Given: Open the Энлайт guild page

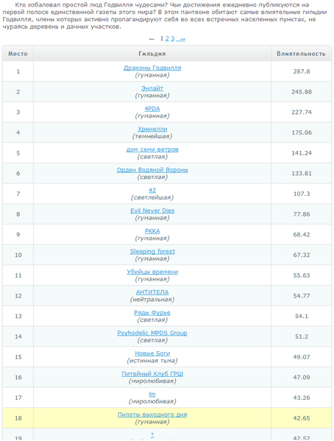Looking at the screenshot, I should [x=152, y=88].
